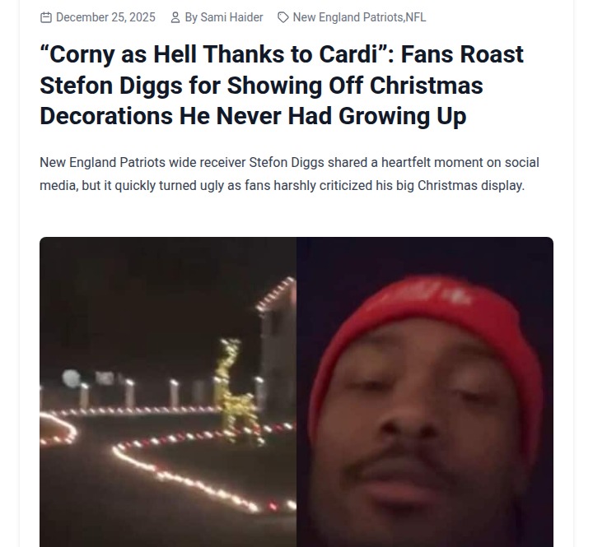Open the selfie photo with red beanie
This screenshot has width=593, height=547.
pos(425,392)
